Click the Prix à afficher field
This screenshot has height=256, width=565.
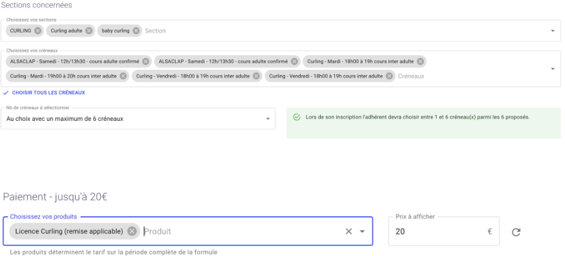[x=444, y=231]
